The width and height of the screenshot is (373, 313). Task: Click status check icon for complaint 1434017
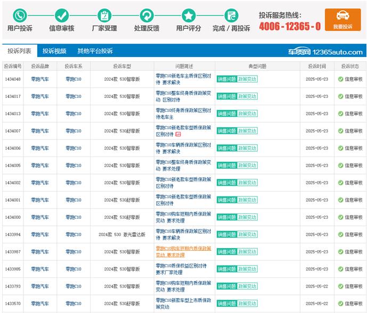tap(340, 96)
